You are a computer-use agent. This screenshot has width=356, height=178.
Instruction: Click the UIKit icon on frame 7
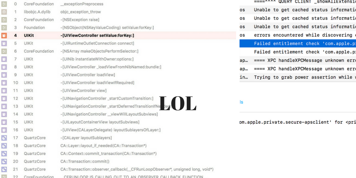coord(4,59)
